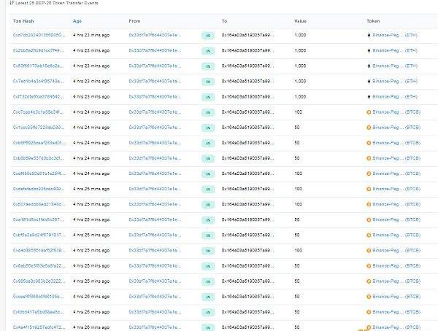
Task: Open transaction hash starting with 0x2bb5a
Action: [x=39, y=50]
